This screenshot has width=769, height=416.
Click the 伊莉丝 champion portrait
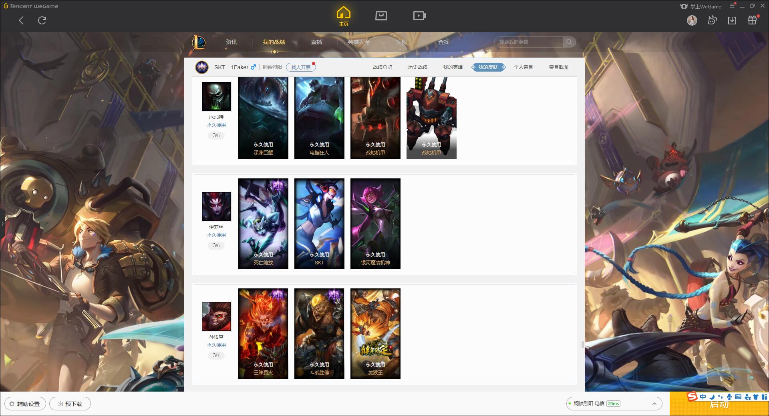tap(216, 206)
